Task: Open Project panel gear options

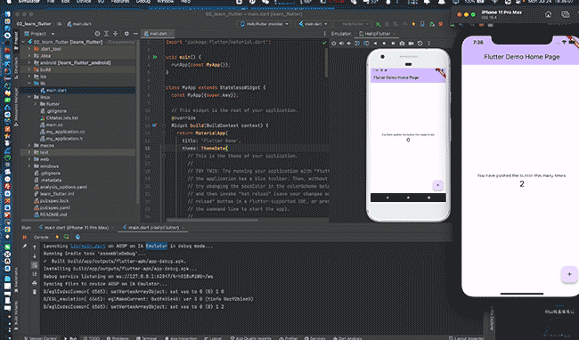Action: click(126, 34)
